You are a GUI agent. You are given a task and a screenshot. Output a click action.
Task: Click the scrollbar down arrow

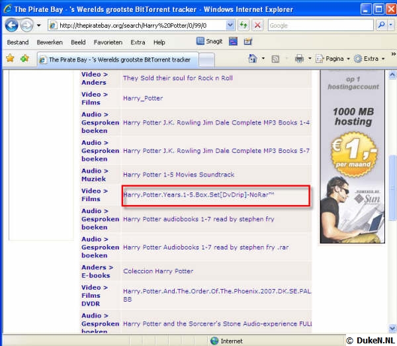(x=392, y=329)
